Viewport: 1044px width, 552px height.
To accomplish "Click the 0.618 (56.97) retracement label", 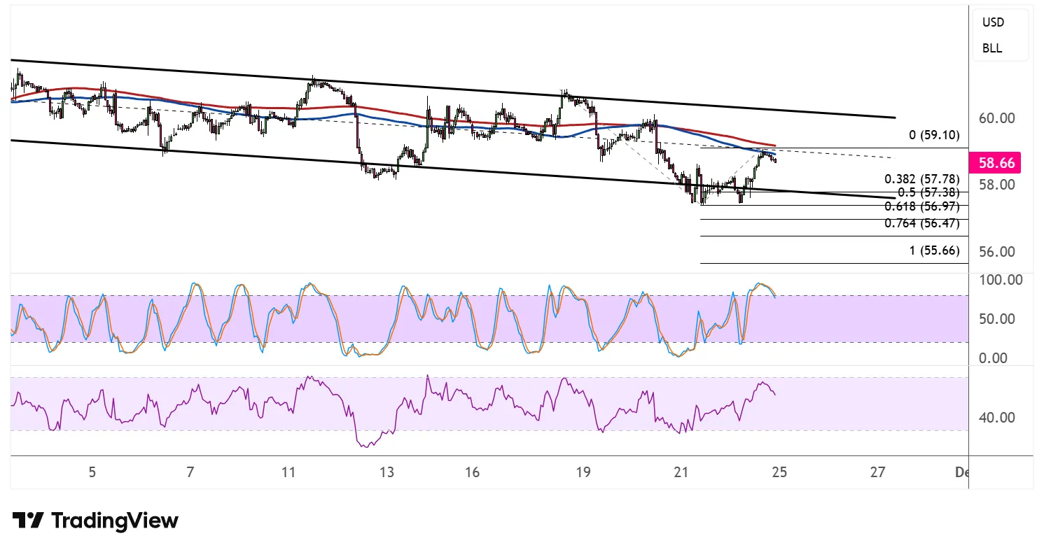I will [x=921, y=206].
